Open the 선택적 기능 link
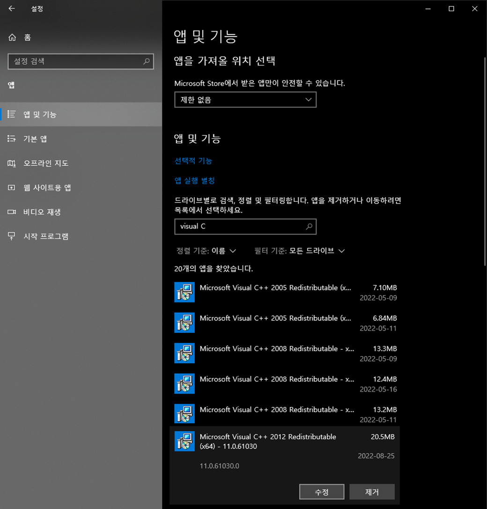 pyautogui.click(x=193, y=161)
